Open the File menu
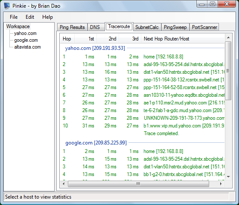The width and height of the screenshot is (239, 205). 14,17
